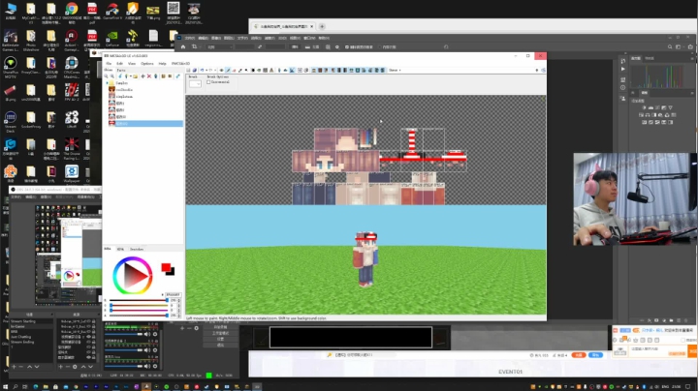Open Microsoft Edge from taskbar
The width and height of the screenshot is (698, 391).
coord(36,387)
